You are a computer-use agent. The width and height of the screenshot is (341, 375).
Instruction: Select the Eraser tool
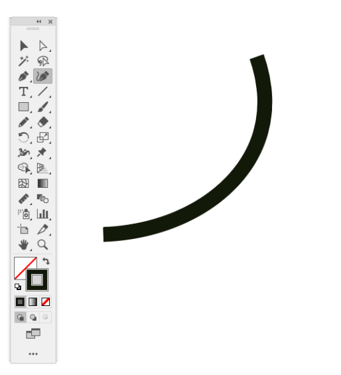(43, 122)
